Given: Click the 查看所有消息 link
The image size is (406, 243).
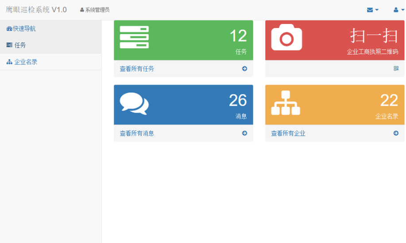Looking at the screenshot, I should pyautogui.click(x=137, y=133).
